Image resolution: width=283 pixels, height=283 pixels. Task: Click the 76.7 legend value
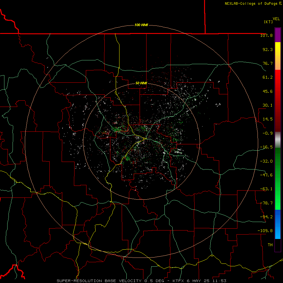click(268, 63)
